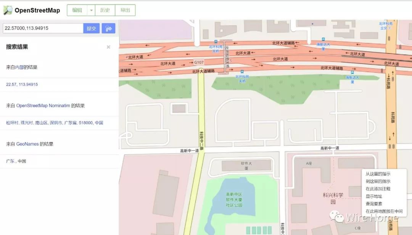The height and width of the screenshot is (235, 412).
Task: Open the 编辑 editor
Action: [x=77, y=10]
